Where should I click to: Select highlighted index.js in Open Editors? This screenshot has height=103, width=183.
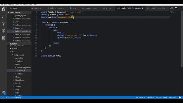coord(19,31)
